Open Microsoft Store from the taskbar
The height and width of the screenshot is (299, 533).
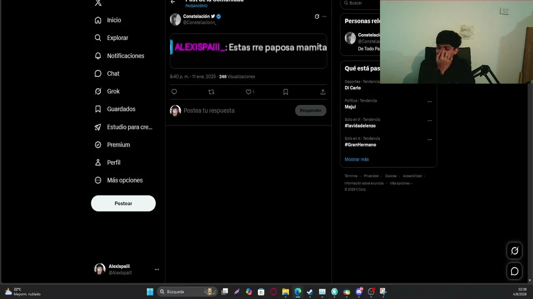tap(261, 292)
